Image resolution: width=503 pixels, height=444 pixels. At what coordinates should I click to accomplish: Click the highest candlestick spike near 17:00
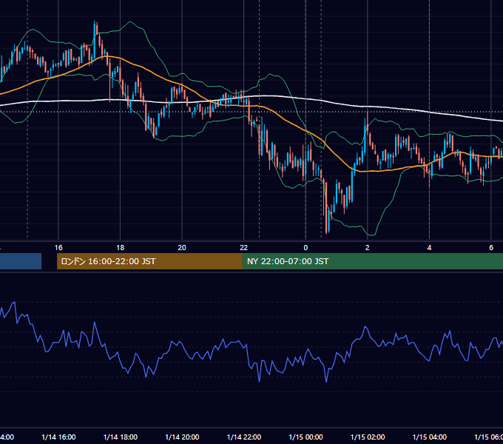(95, 38)
